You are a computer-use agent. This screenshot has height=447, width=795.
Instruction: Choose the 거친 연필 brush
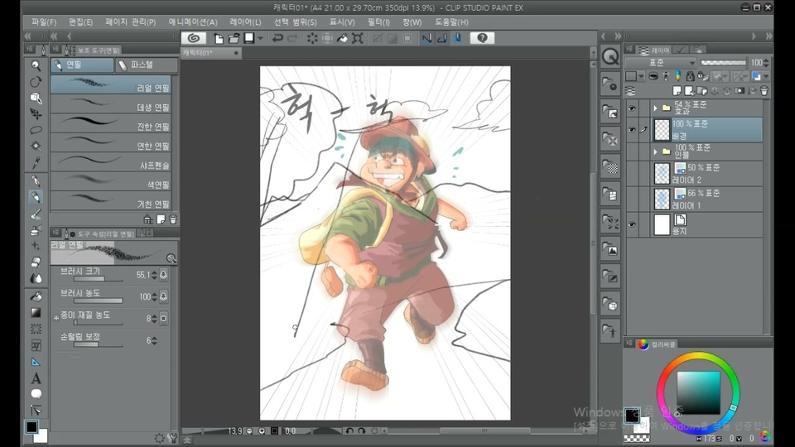coord(111,202)
